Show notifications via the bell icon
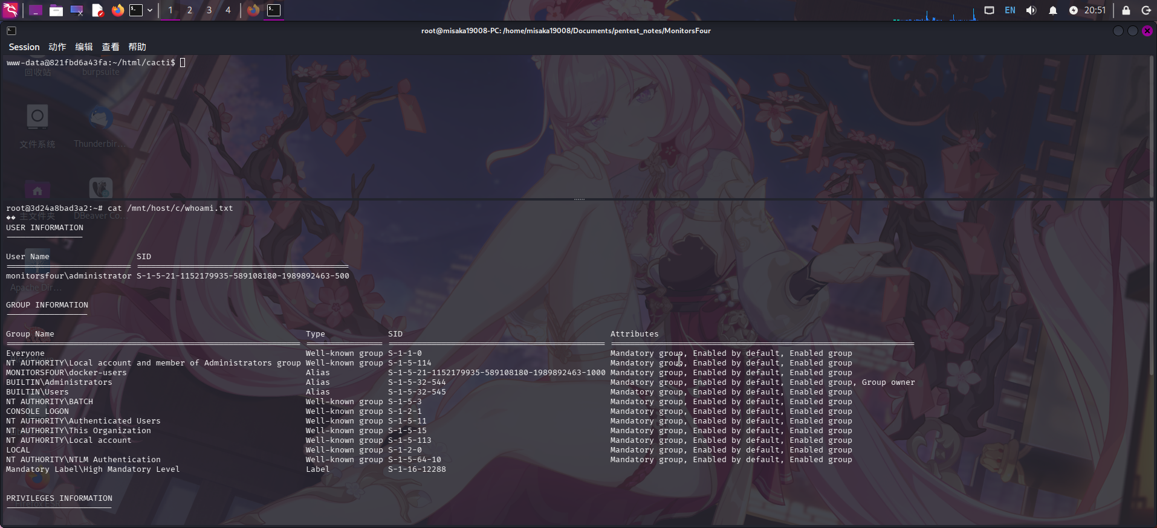The image size is (1157, 528). [x=1053, y=10]
